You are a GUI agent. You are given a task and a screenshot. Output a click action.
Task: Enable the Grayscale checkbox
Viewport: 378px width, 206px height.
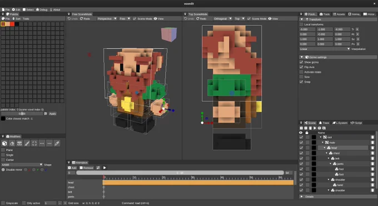[3, 203]
